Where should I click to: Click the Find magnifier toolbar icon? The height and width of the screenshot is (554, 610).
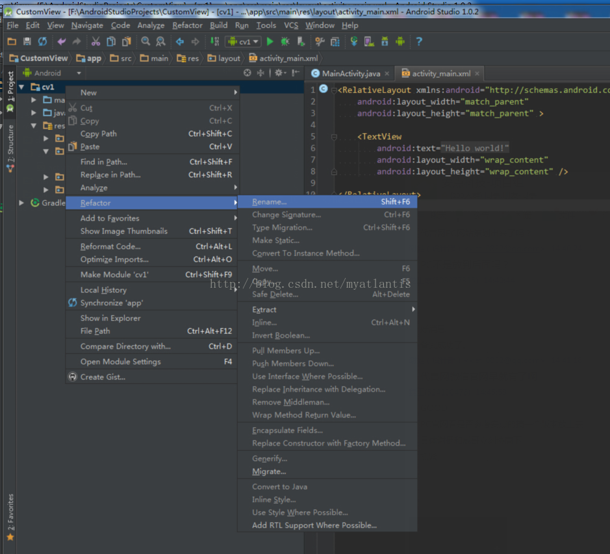(146, 41)
